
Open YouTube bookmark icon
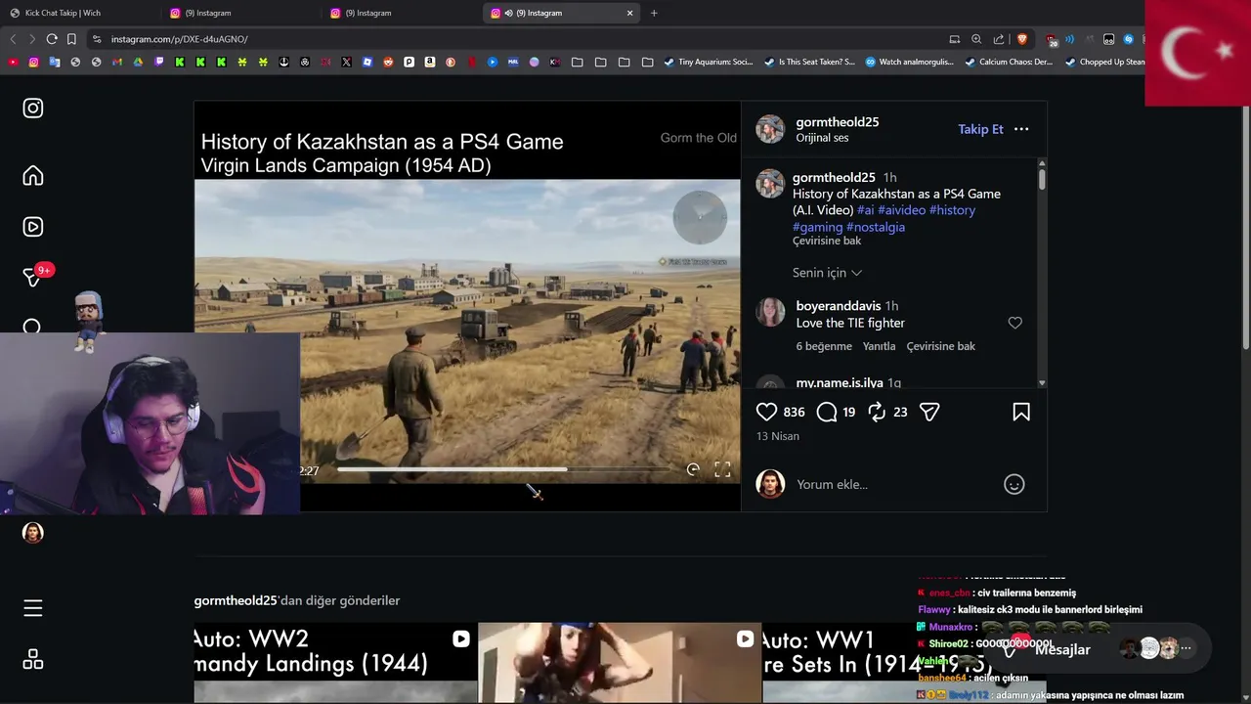pyautogui.click(x=13, y=62)
